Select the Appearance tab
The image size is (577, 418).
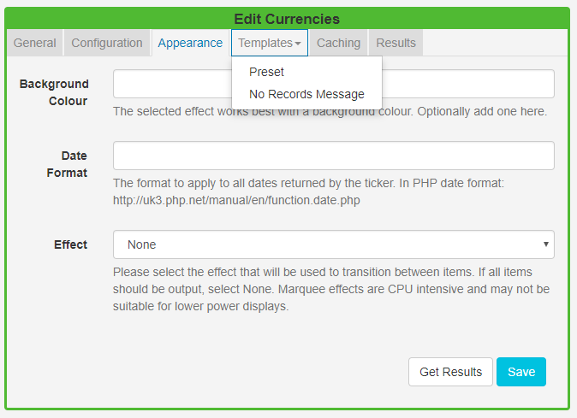(190, 43)
